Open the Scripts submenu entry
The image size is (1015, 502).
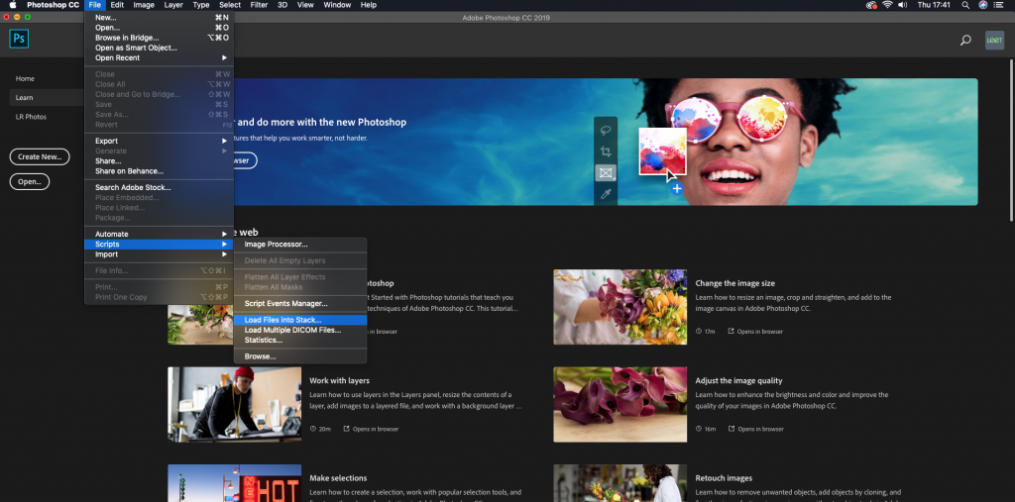(160, 244)
